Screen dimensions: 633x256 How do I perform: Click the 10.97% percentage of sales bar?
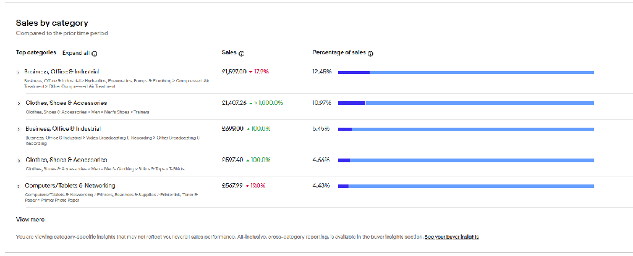pos(465,103)
